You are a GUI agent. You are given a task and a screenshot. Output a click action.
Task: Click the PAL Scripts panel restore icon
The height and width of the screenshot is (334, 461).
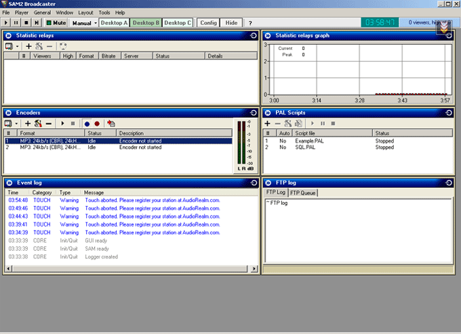pos(449,113)
